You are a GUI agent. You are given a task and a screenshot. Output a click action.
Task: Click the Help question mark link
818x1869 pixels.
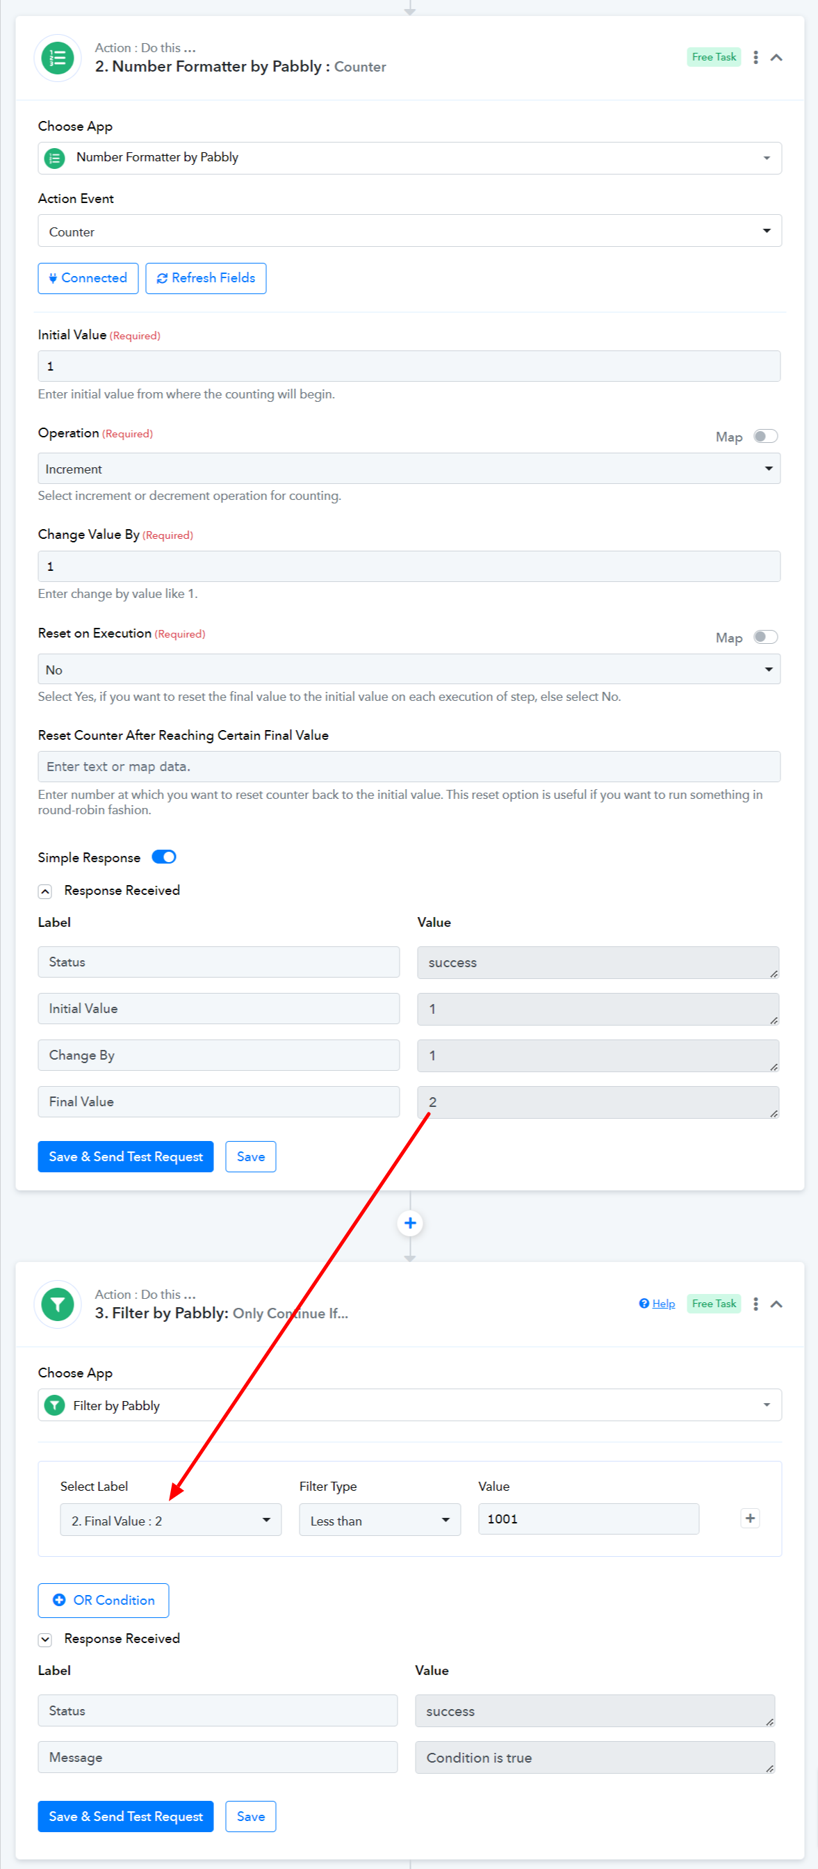tap(656, 1304)
